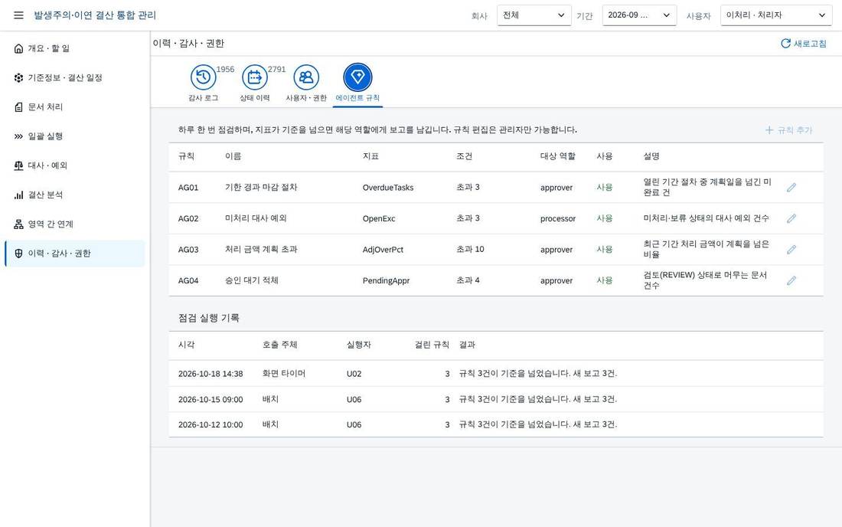842x527 pixels.
Task: Go to 기준정보 · 결산 일정 menu item
Action: click(75, 78)
